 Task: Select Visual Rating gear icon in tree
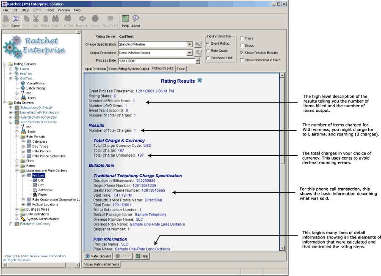pyautogui.click(x=23, y=84)
